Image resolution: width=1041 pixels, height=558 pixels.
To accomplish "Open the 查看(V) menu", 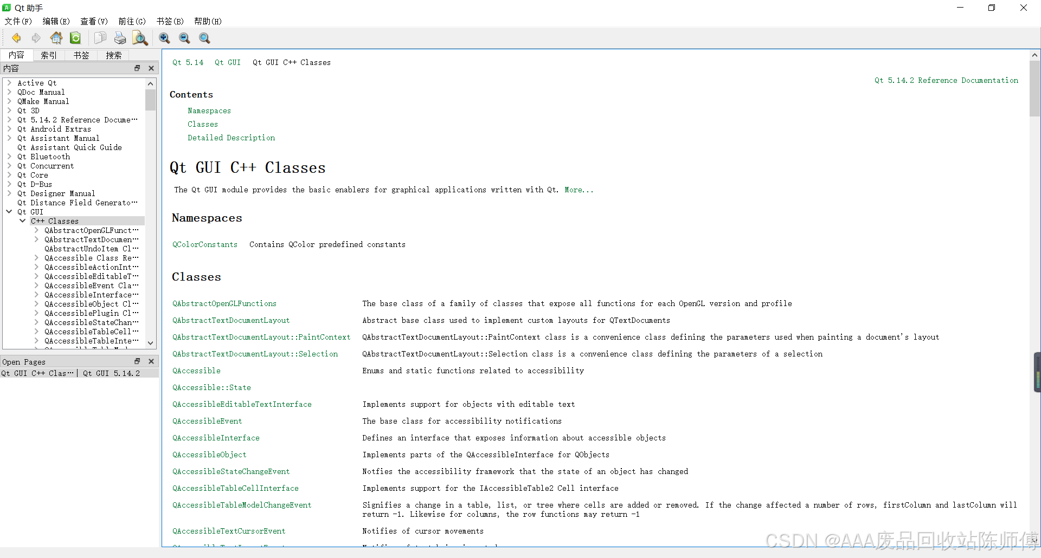I will point(94,21).
